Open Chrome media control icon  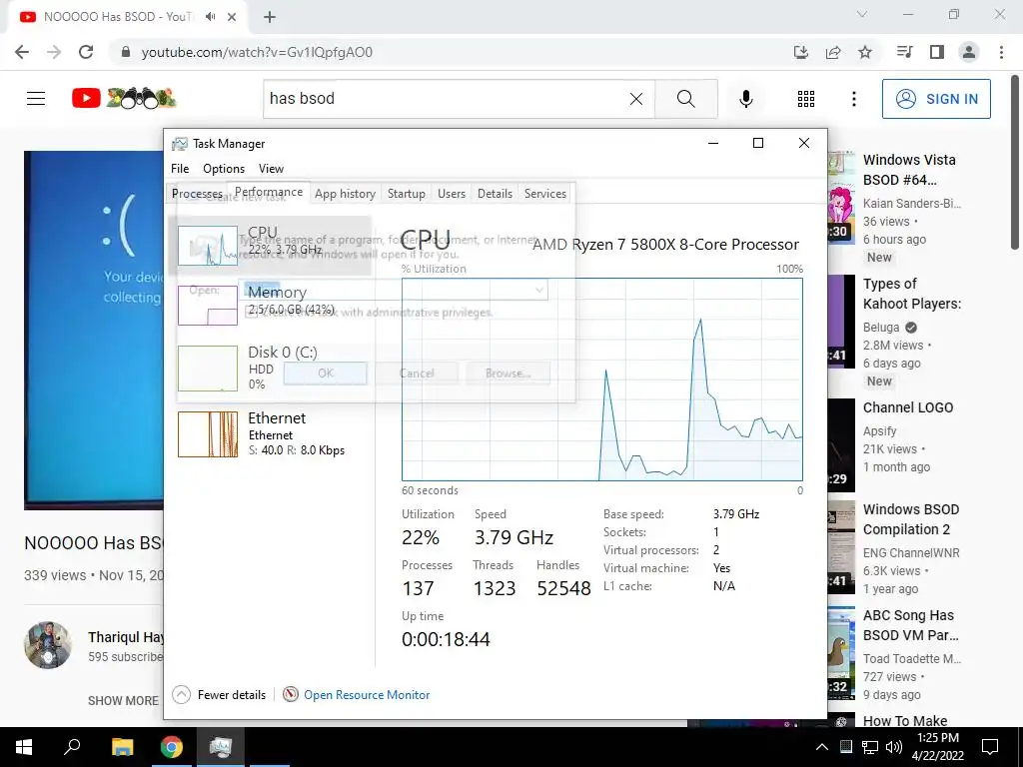click(904, 52)
